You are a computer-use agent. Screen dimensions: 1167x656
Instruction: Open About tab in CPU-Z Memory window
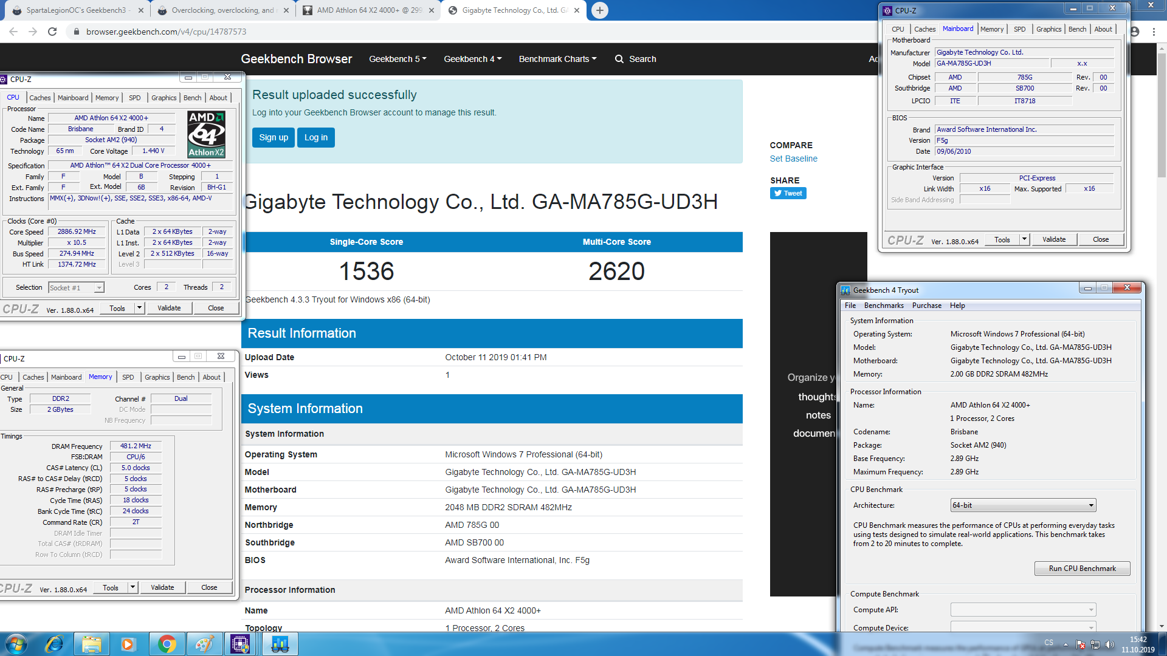212,377
